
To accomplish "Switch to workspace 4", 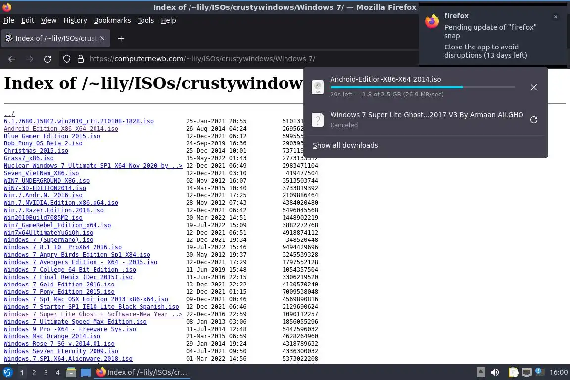I will (58, 373).
